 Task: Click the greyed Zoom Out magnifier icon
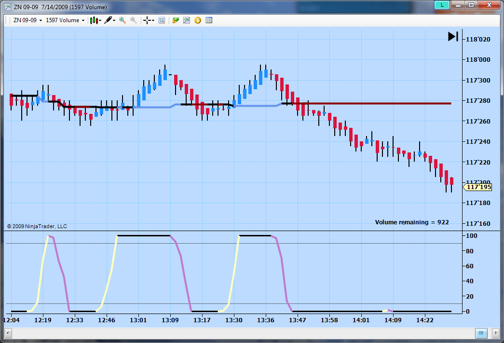134,20
